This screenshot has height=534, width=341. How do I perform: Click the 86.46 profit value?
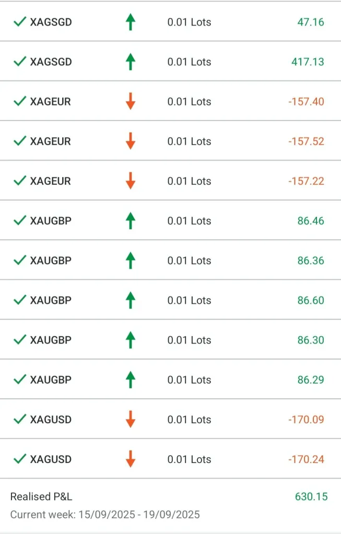pos(311,221)
